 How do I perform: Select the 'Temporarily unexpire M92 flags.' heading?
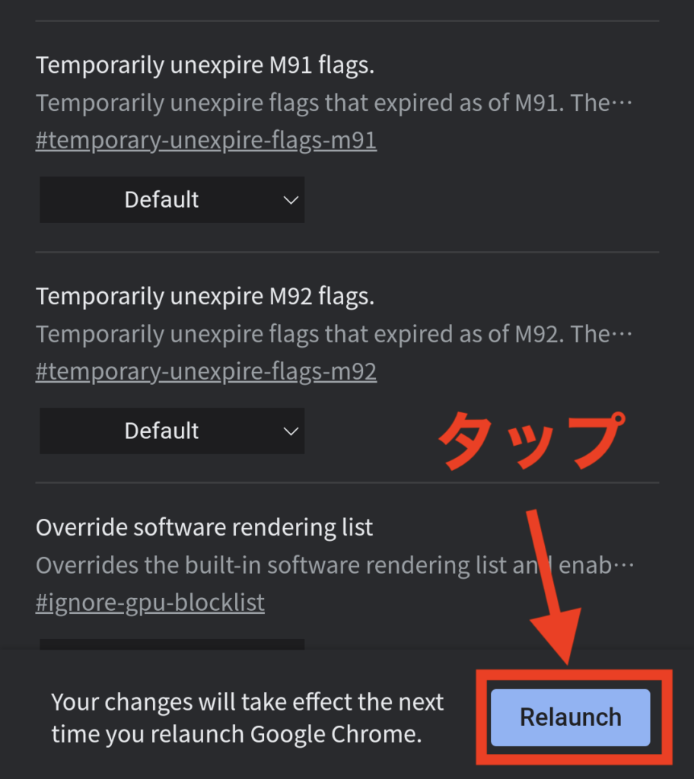coord(205,296)
